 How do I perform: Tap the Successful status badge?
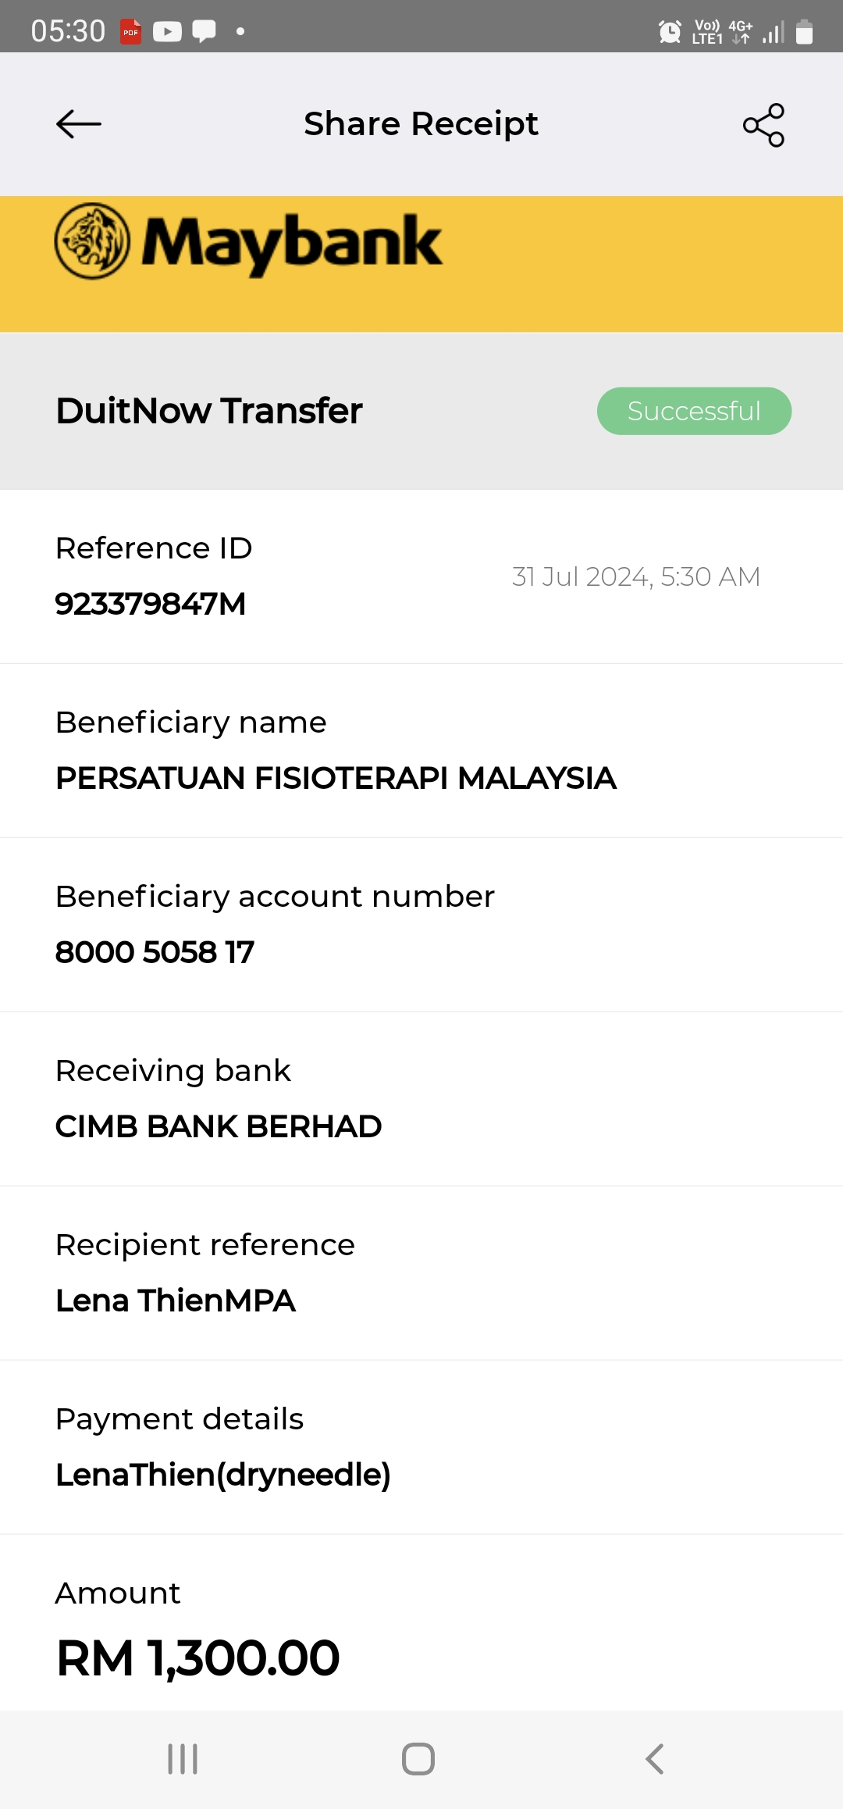click(x=694, y=411)
